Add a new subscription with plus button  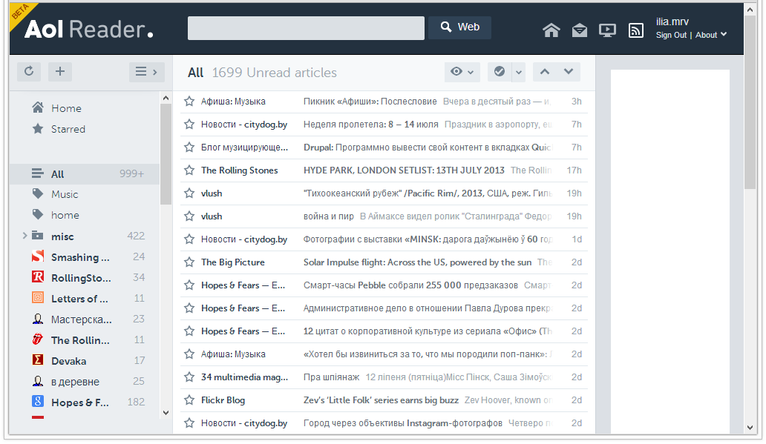[x=60, y=72]
